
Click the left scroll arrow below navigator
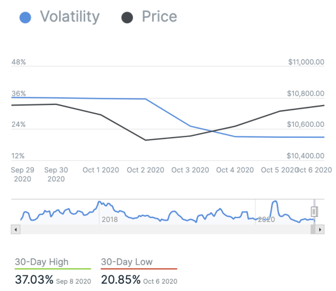coord(16,230)
